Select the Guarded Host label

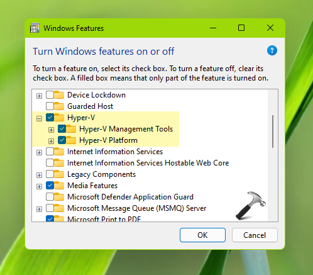(x=90, y=106)
